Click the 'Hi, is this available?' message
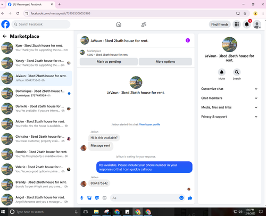 104,138
